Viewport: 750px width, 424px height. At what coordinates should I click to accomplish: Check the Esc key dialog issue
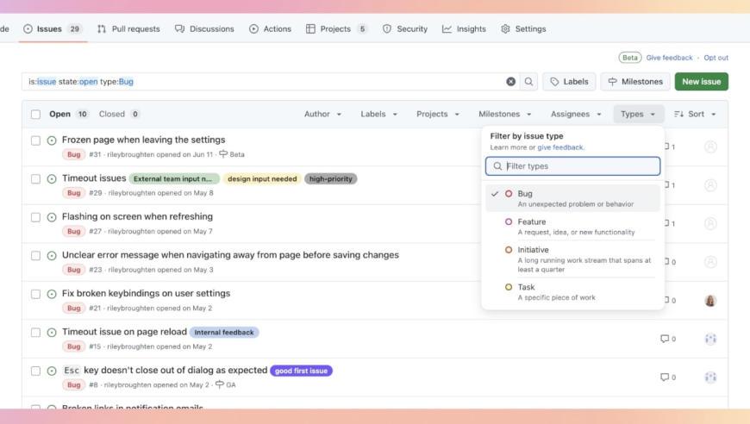coord(36,371)
